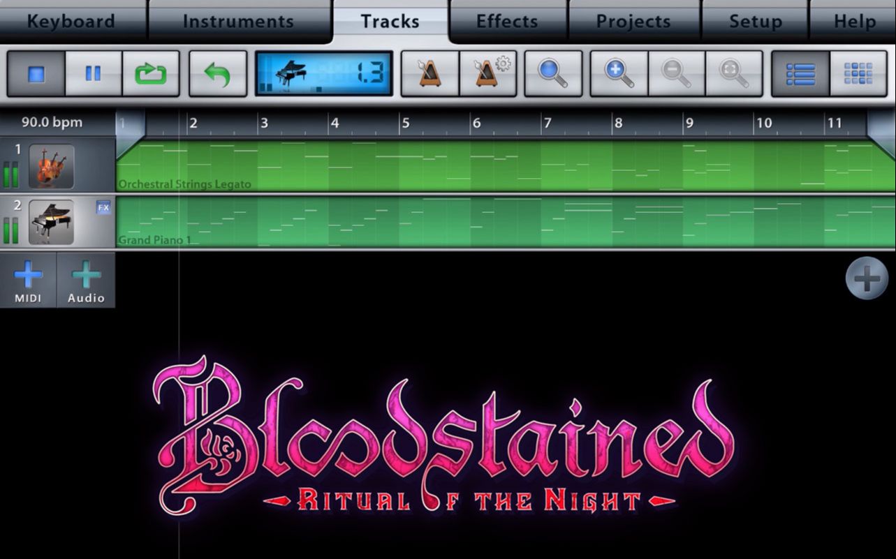This screenshot has height=559, width=896.
Task: Toggle the green loop button
Action: click(x=151, y=73)
